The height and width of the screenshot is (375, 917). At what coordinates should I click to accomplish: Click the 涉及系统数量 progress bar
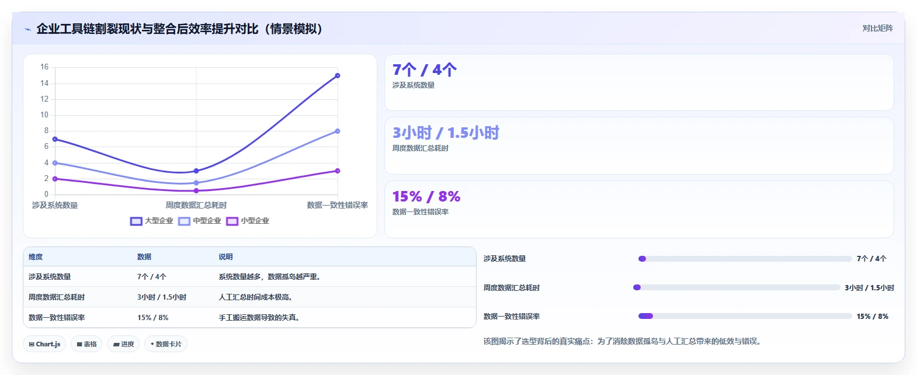tap(745, 259)
